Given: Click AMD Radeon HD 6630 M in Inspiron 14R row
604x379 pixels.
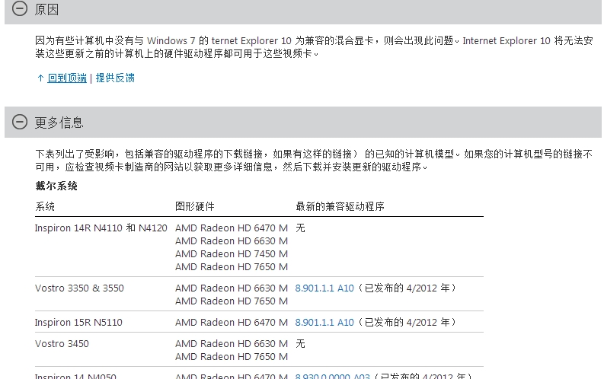Looking at the screenshot, I should 232,241.
